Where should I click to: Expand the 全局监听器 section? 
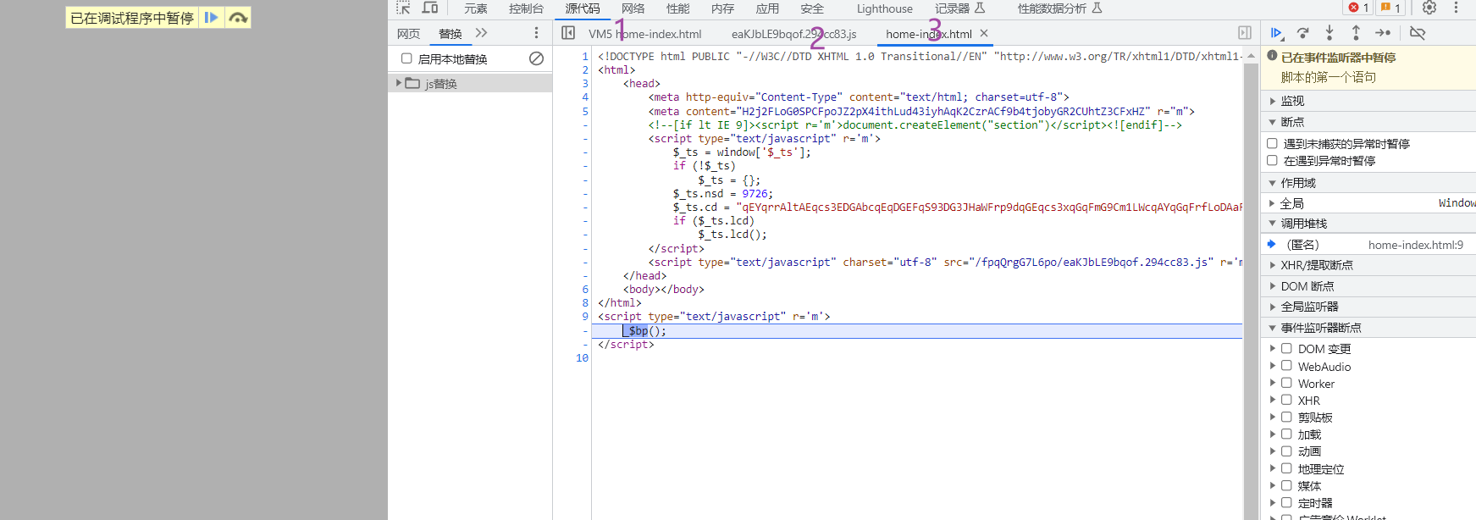(1368, 307)
